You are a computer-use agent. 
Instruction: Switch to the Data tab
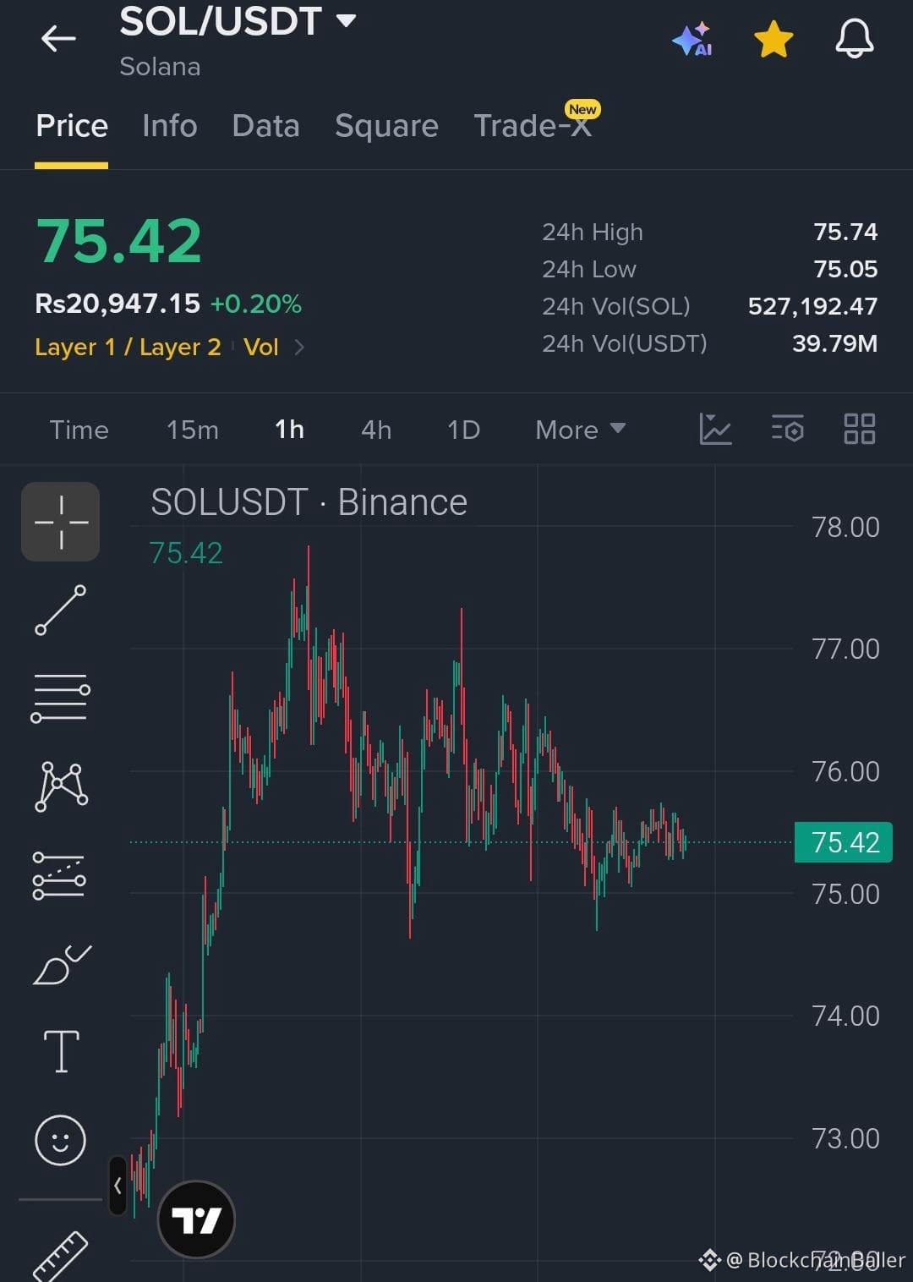point(265,125)
